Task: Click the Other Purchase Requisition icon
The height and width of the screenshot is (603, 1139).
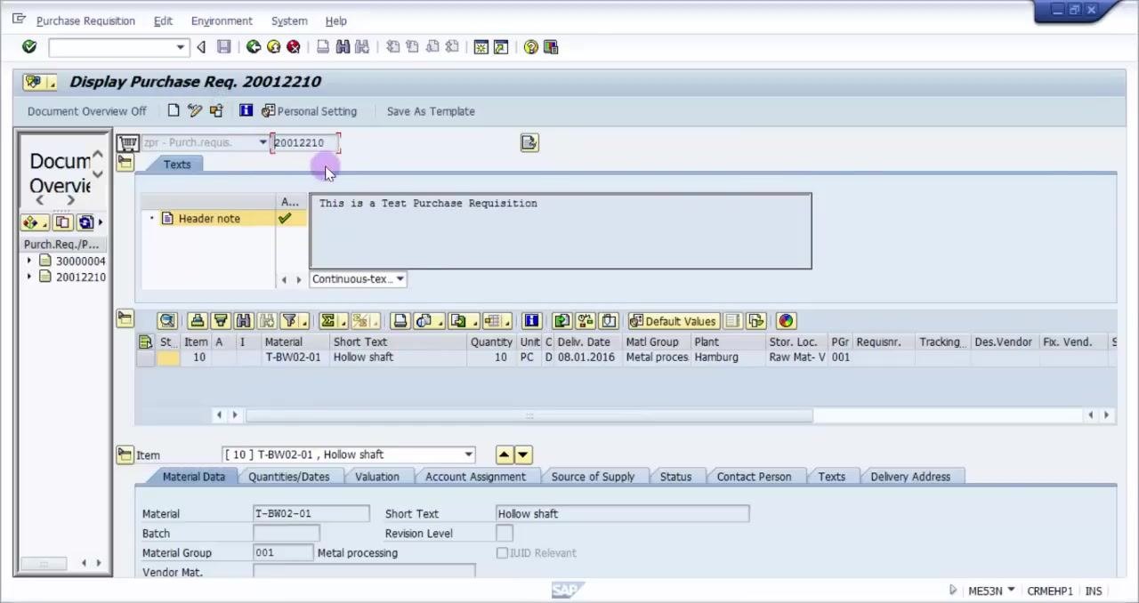Action: coord(216,111)
